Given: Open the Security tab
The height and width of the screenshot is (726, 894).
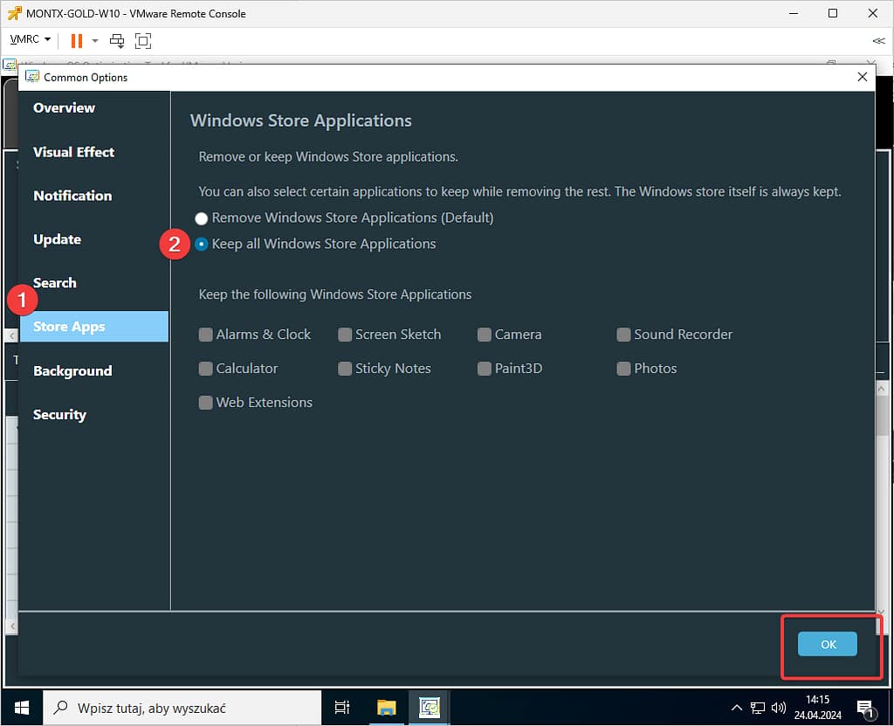Looking at the screenshot, I should coord(59,415).
